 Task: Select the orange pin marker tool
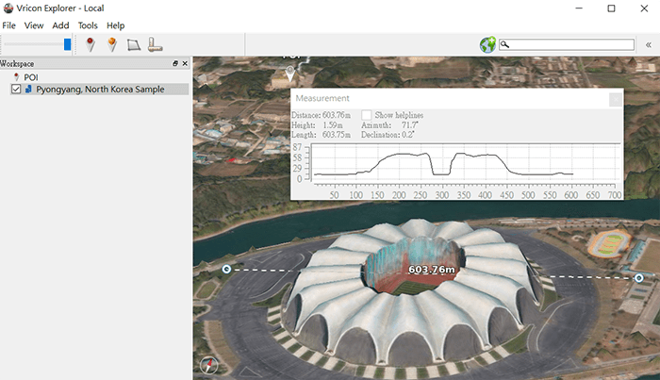[x=112, y=44]
